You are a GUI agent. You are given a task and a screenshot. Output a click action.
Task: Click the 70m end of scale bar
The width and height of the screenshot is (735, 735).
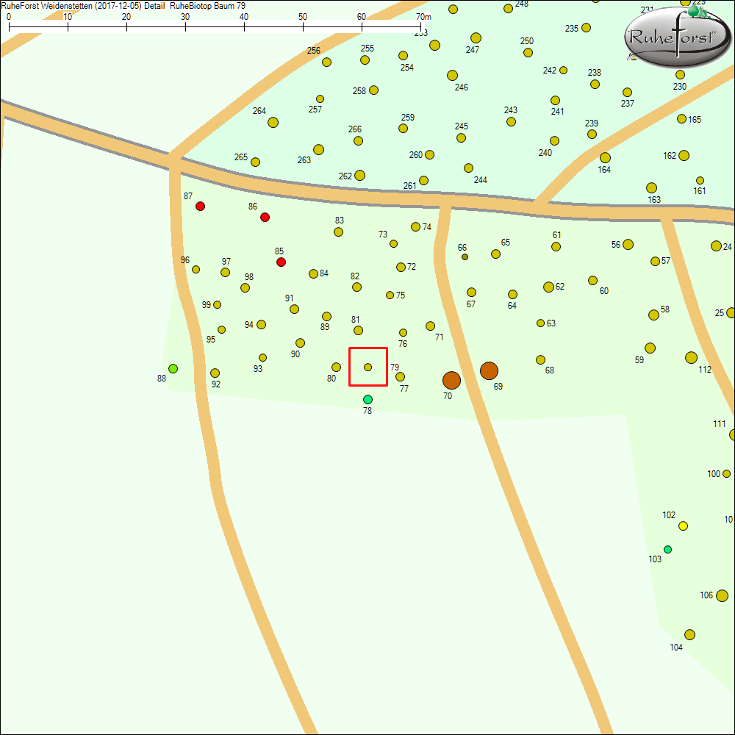[421, 27]
